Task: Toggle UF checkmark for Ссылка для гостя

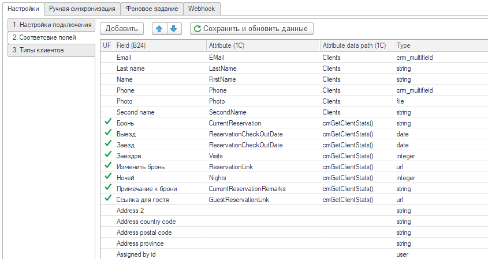Action: [107, 199]
